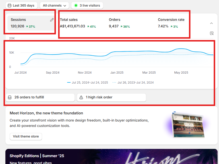This screenshot has height=164, width=219.
Task: Click the 41% total sales change indicator
Action: [92, 27]
